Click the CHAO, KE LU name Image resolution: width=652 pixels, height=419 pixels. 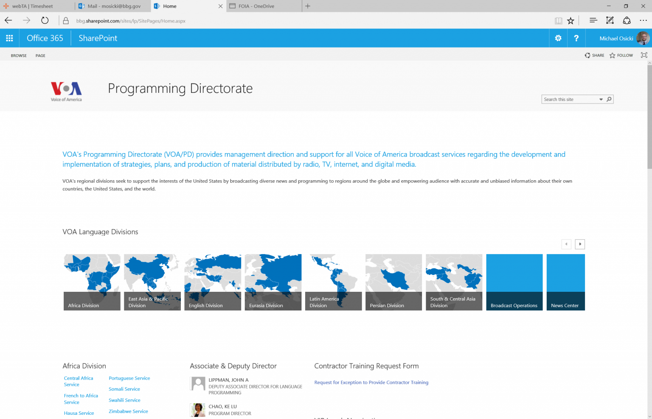pos(222,406)
